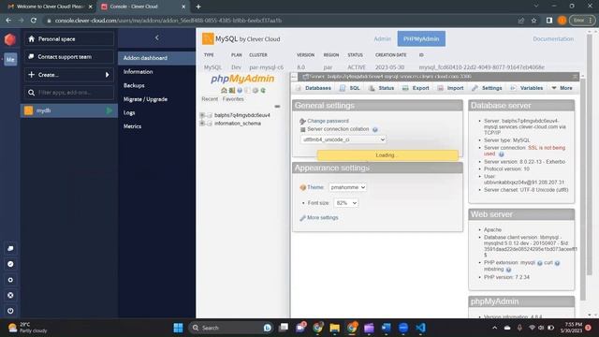Click the red Clever Cloud logo
The height and width of the screenshot is (337, 599).
click(10, 39)
